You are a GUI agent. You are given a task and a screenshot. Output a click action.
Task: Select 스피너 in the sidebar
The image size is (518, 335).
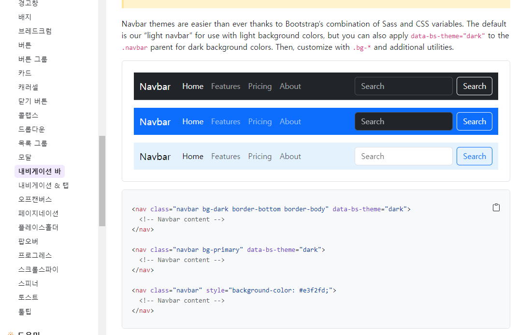click(x=29, y=283)
